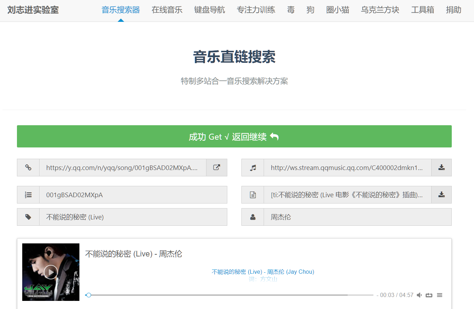This screenshot has width=474, height=309.
Task: Click the 音乐直链搜索 heading
Action: [x=234, y=57]
